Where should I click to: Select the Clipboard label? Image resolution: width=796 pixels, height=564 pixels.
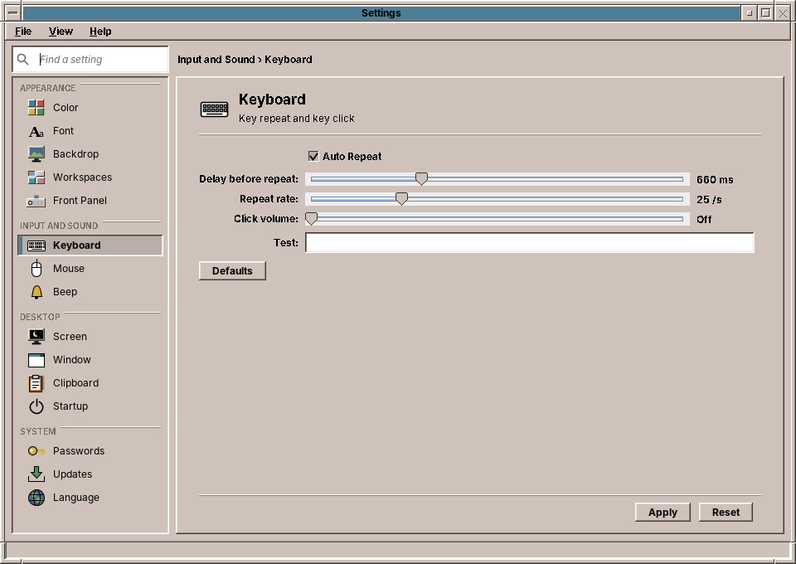click(75, 383)
